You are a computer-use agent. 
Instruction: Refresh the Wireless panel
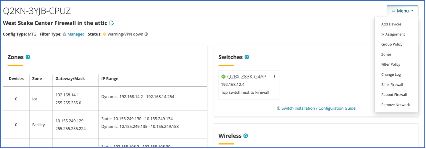246,136
